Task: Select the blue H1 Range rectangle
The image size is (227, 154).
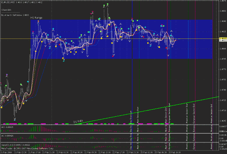Action: pos(121,39)
